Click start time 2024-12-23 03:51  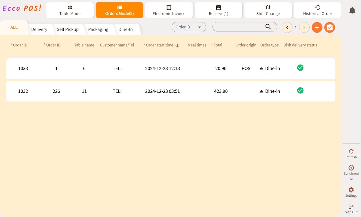(x=162, y=91)
